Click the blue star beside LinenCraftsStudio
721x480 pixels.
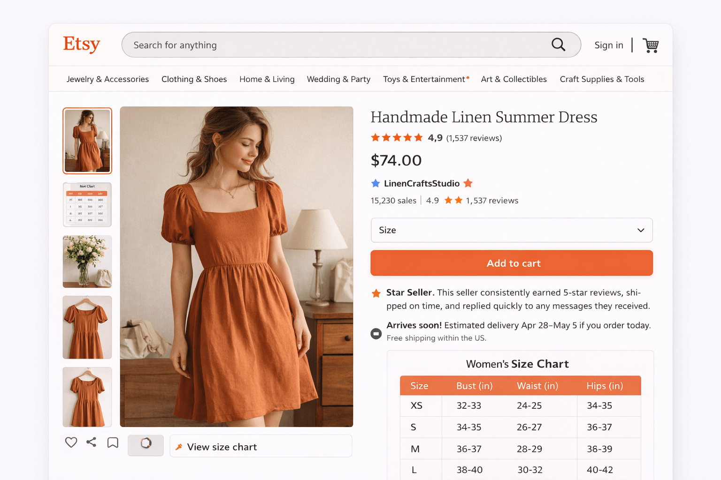(x=376, y=183)
